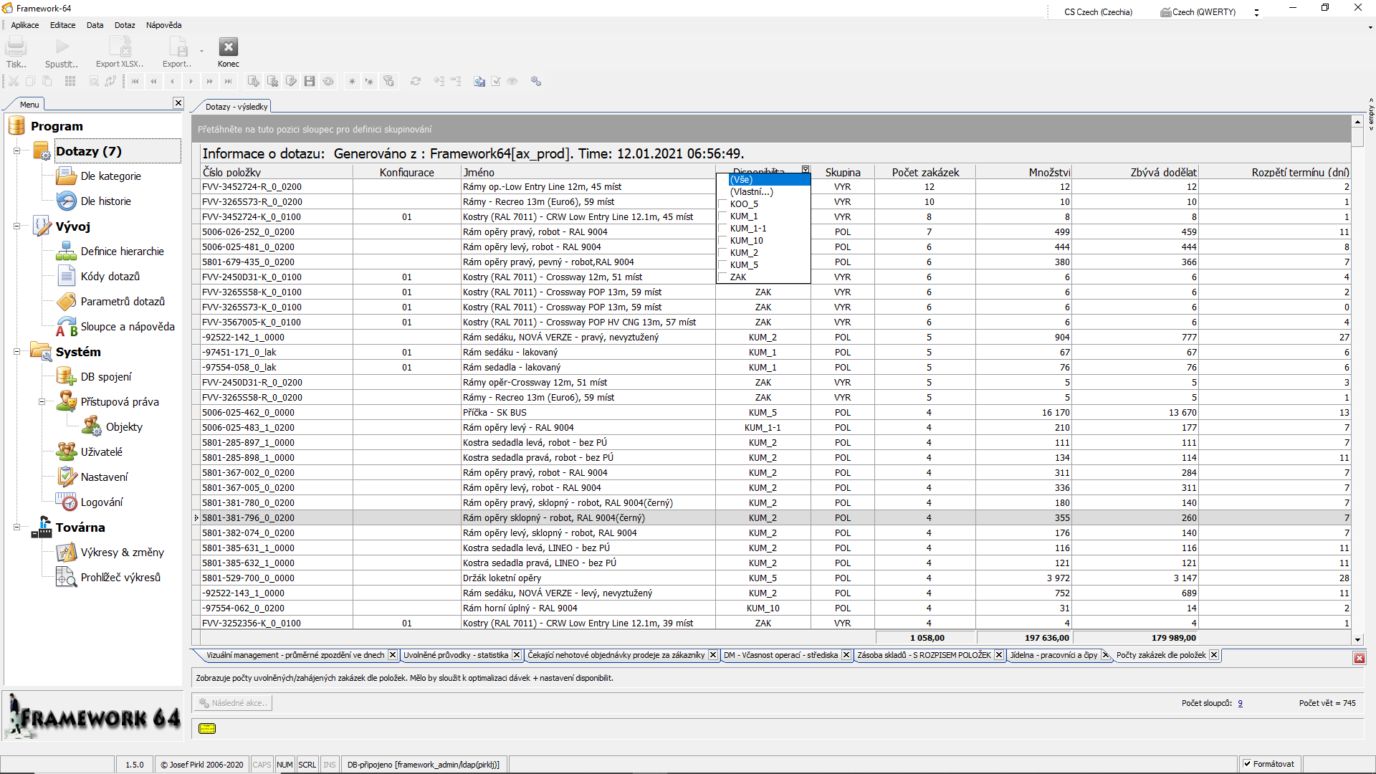The image size is (1376, 774).
Task: Switch to Uvolněné průvodky - statistika tab
Action: click(456, 656)
